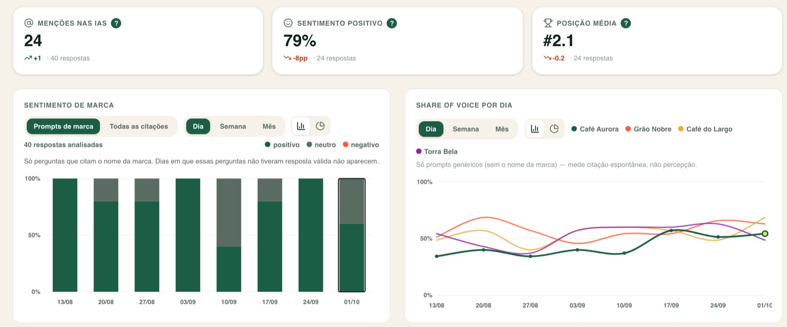Select Todas as citações filter
Viewport: 787px width, 327px height.
(139, 126)
